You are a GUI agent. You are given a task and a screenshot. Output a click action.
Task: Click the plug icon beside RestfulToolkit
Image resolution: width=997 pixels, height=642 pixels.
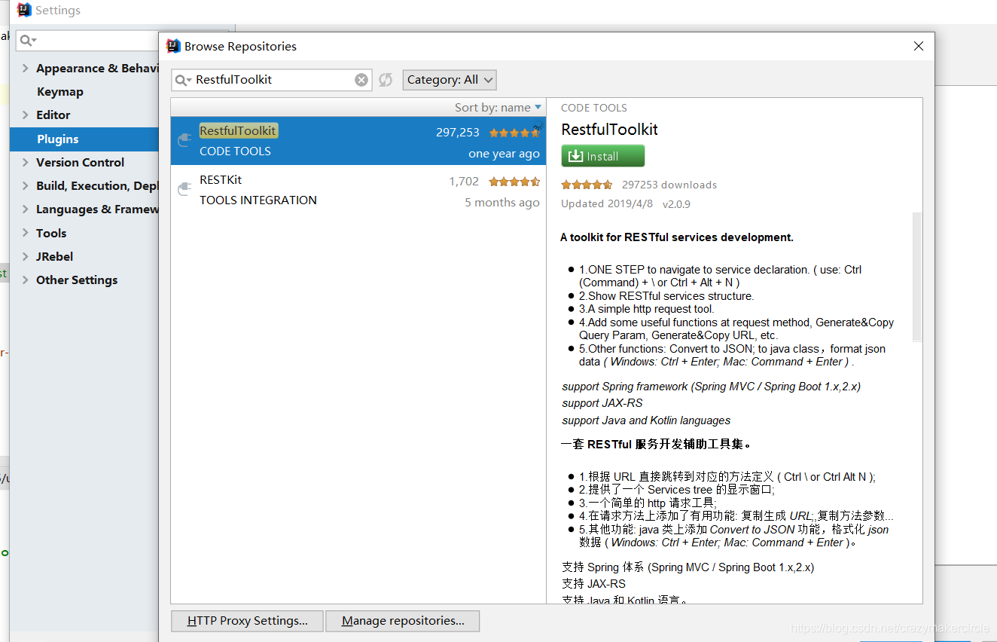(184, 140)
